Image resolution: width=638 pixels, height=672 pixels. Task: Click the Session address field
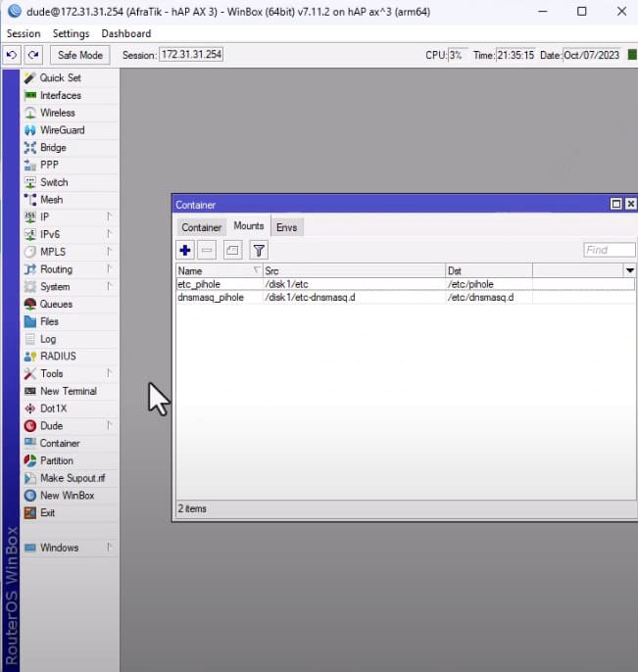point(191,55)
